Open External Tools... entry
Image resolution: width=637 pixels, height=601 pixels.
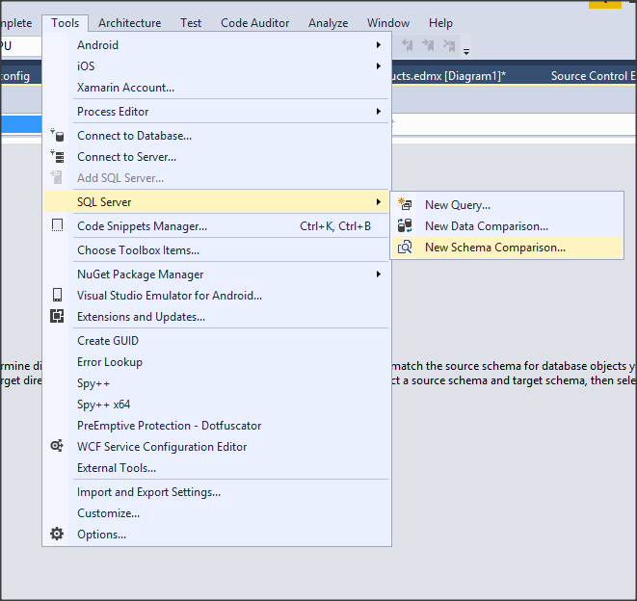(217, 468)
